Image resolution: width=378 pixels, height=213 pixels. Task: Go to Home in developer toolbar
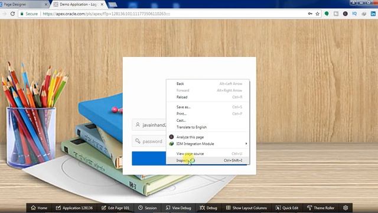click(39, 208)
